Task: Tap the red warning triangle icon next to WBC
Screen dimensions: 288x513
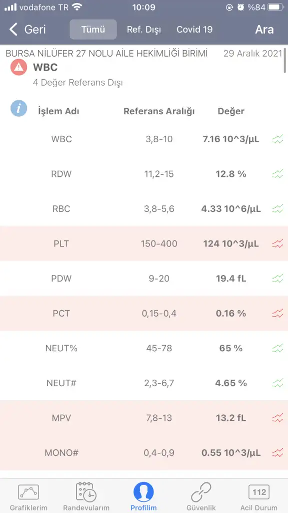Action: (x=18, y=68)
